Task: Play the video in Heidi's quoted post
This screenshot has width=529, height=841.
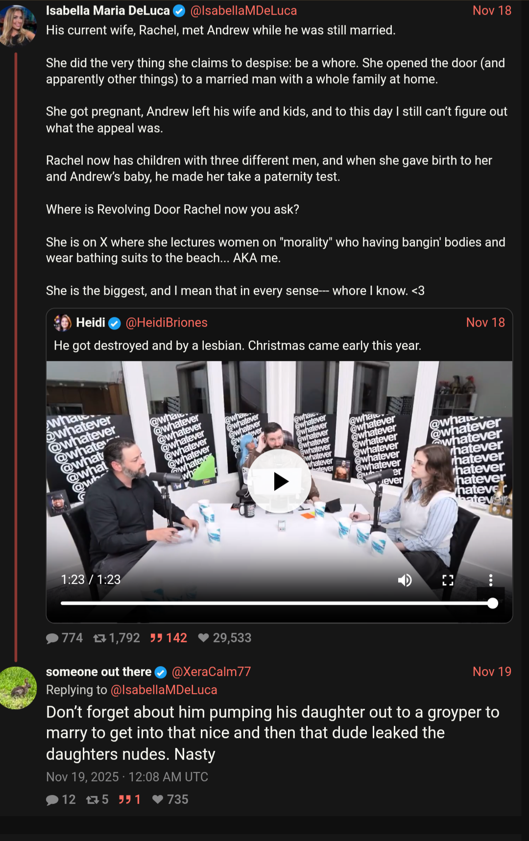Action: (x=279, y=481)
